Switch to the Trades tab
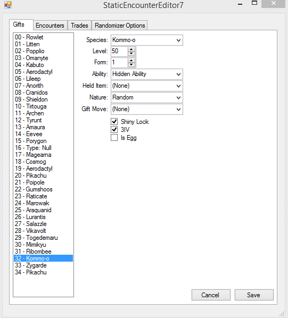The image size is (288, 318). pos(79,26)
